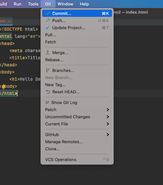Click the index.html window title text
This screenshot has height=185, width=163.
[x=137, y=12]
